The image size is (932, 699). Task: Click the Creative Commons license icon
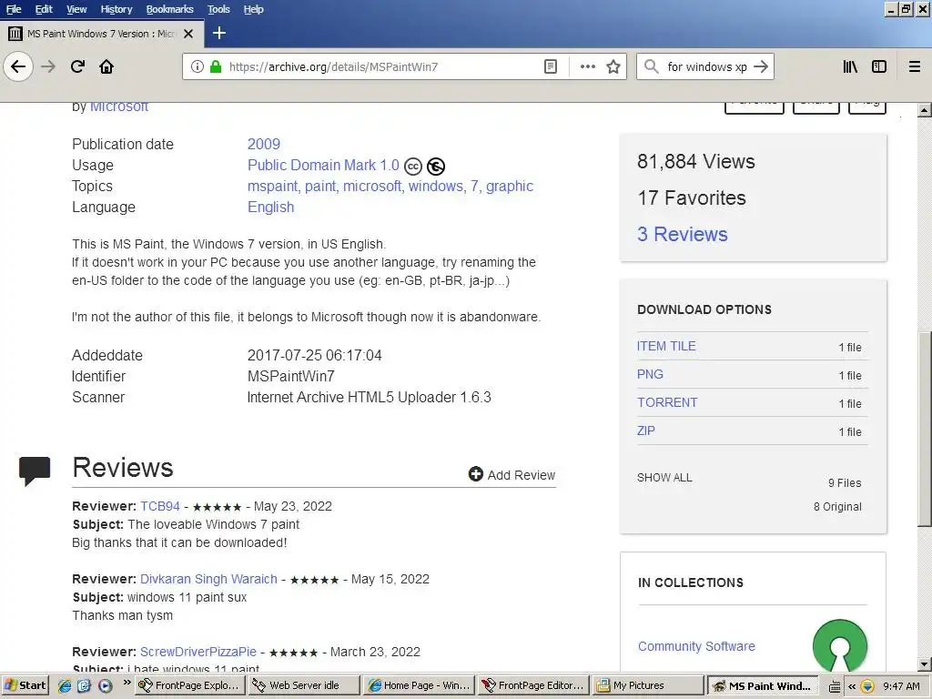pyautogui.click(x=413, y=167)
